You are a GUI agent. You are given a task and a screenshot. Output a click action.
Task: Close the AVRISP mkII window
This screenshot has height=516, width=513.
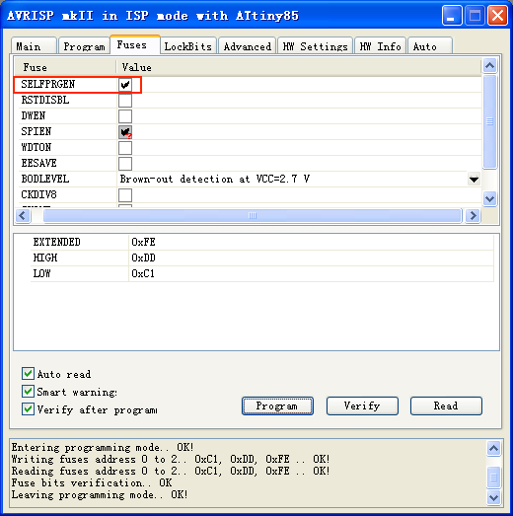pyautogui.click(x=497, y=16)
